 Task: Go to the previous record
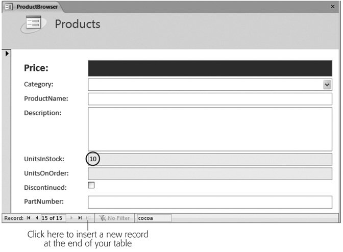click(x=37, y=218)
